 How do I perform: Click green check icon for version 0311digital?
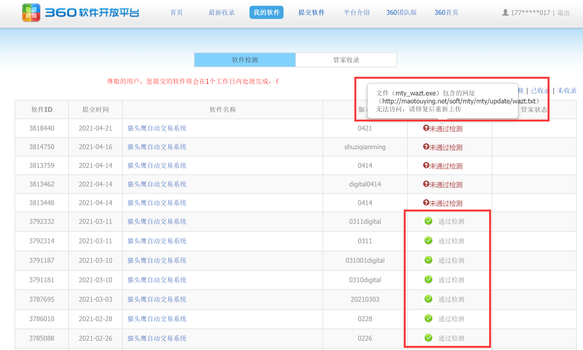click(x=428, y=221)
